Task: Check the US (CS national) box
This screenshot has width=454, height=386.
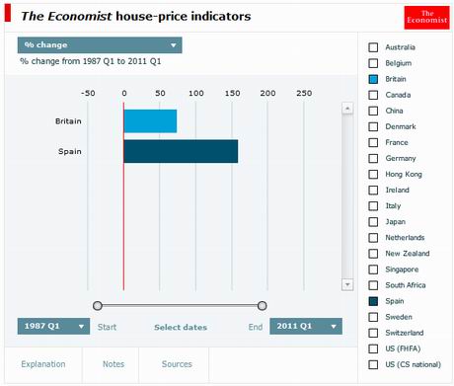Action: pos(373,364)
